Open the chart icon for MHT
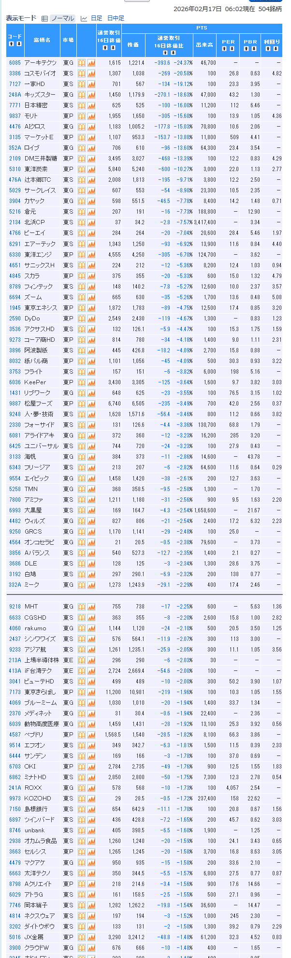The width and height of the screenshot is (291, 958). pyautogui.click(x=91, y=607)
